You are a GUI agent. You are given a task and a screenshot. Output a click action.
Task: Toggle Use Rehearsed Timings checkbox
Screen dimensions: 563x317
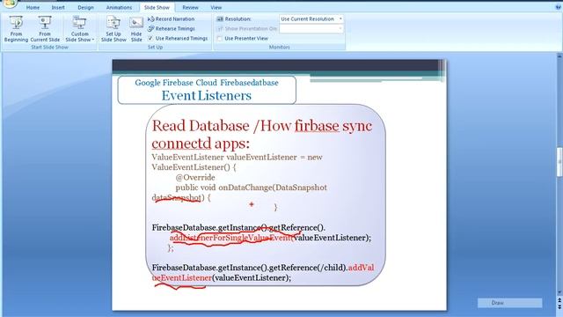click(150, 38)
